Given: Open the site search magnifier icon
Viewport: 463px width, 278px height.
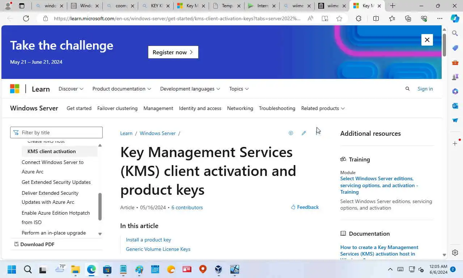Looking at the screenshot, I should 407,89.
